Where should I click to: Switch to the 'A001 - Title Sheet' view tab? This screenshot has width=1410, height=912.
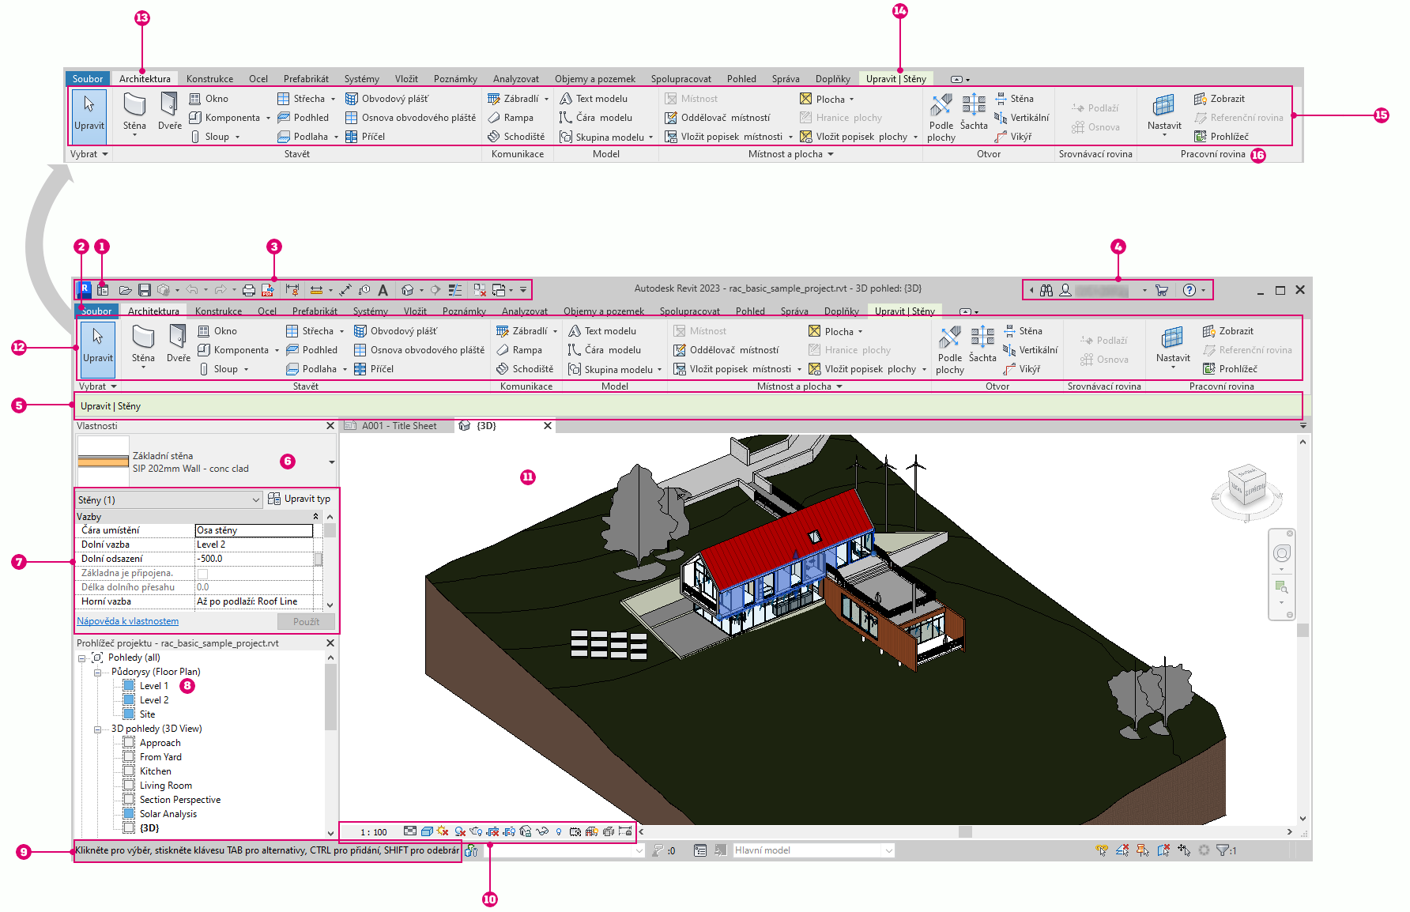pyautogui.click(x=398, y=426)
